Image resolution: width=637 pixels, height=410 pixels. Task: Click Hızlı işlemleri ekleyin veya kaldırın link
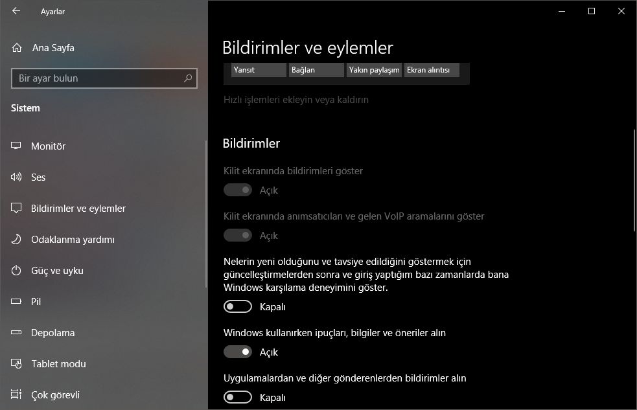[x=295, y=100]
